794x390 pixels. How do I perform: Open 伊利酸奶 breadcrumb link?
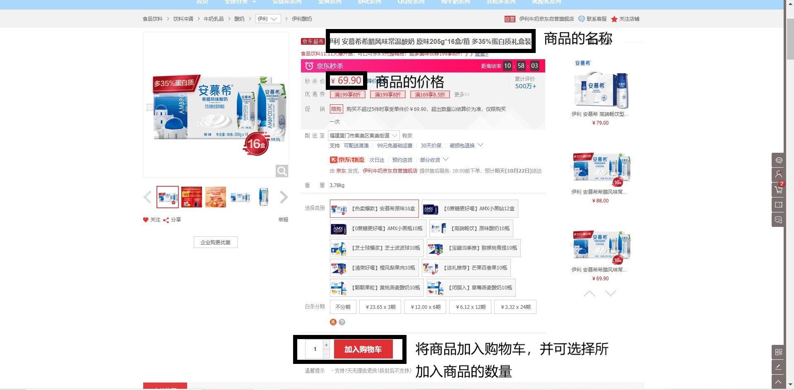pyautogui.click(x=302, y=19)
